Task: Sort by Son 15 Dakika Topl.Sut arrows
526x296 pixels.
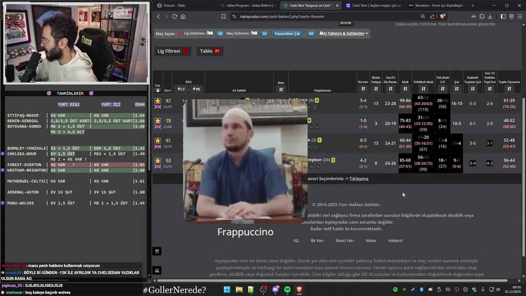Action: point(490,89)
